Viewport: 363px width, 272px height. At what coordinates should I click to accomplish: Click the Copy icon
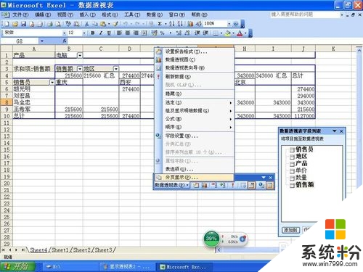coord(95,24)
